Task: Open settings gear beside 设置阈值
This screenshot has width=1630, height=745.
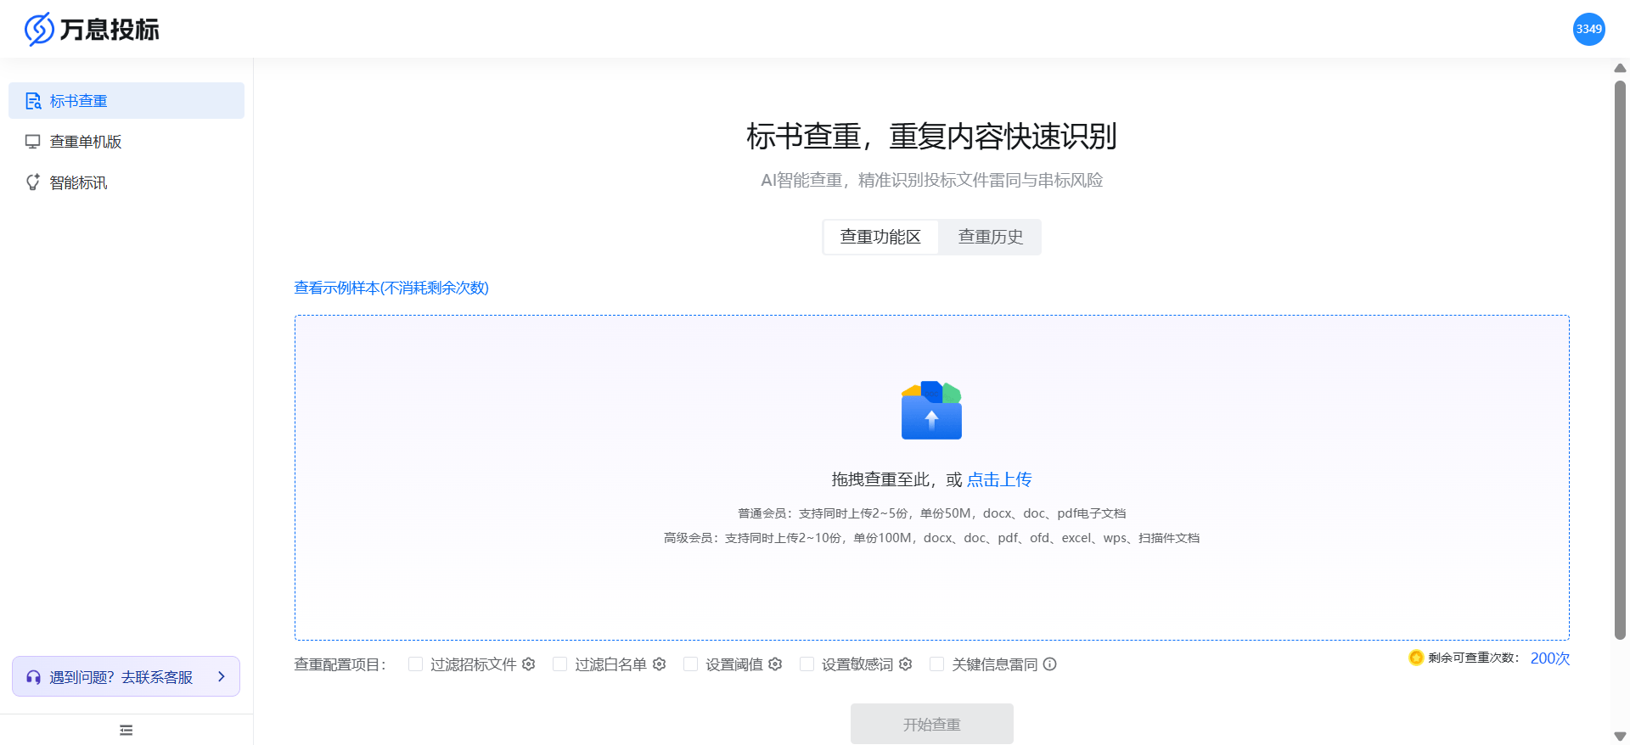Action: (775, 664)
